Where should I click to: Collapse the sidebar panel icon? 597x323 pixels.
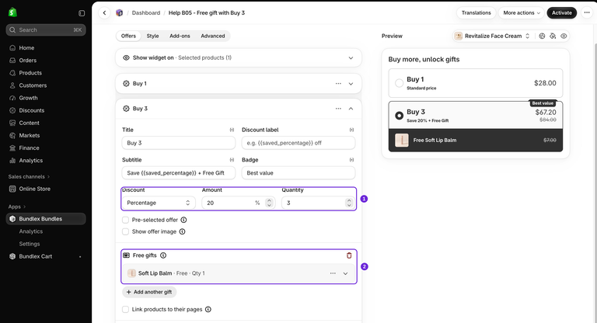point(82,13)
